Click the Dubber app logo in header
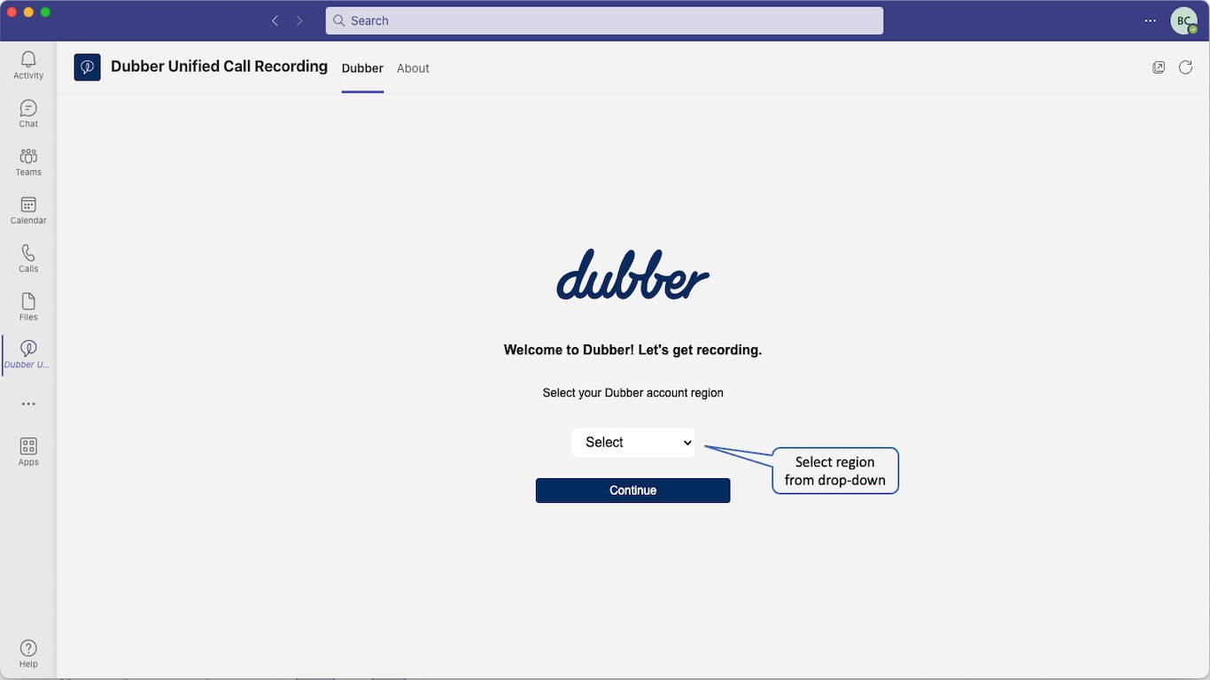Viewport: 1210px width, 680px height. point(87,67)
